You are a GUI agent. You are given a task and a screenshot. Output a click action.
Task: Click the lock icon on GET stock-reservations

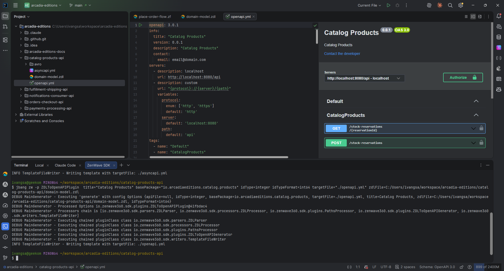click(x=481, y=128)
